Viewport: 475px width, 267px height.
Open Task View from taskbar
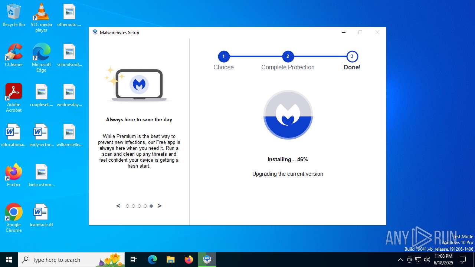[134, 260]
